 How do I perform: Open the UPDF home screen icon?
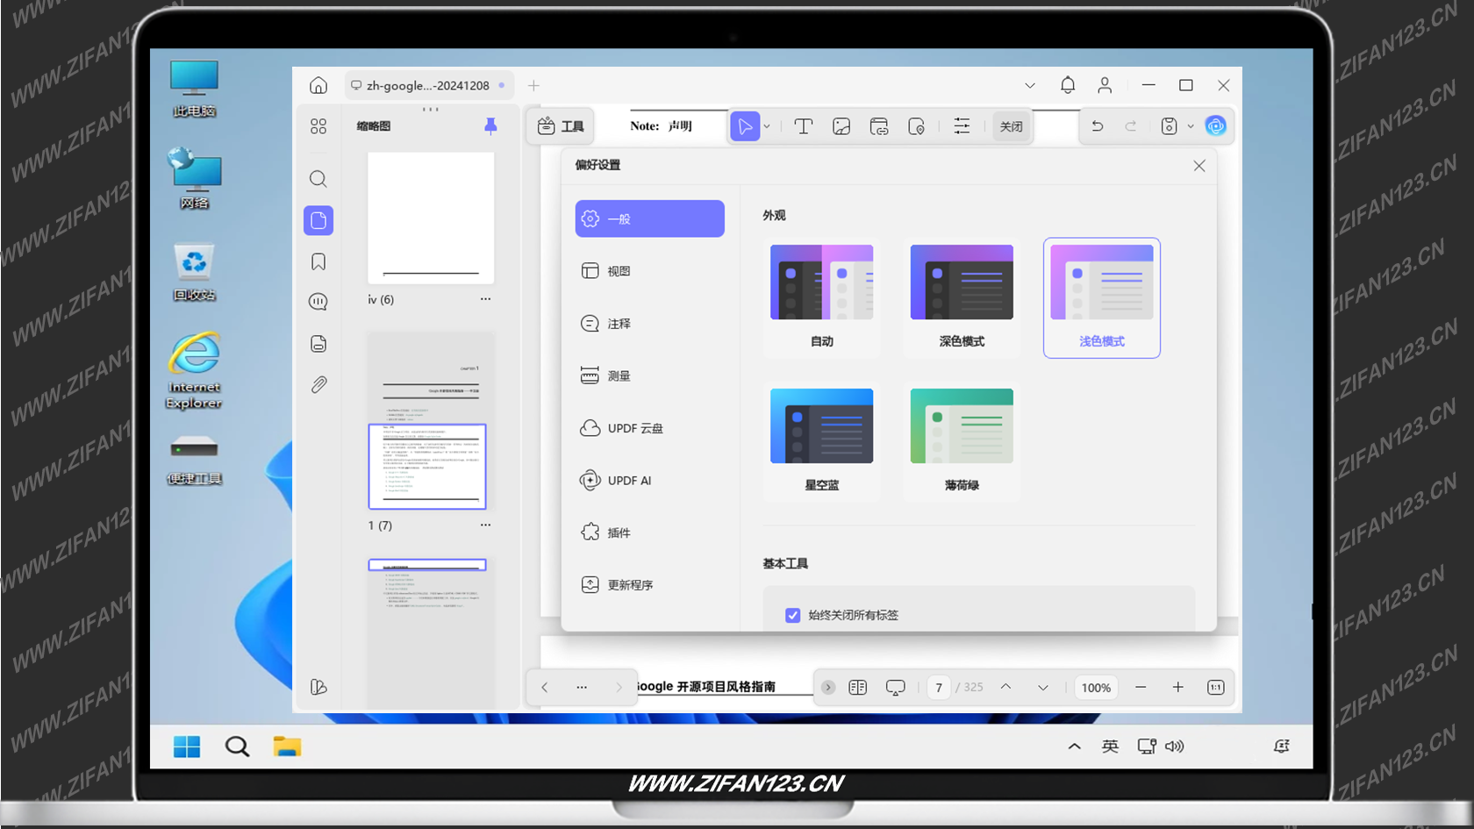click(318, 85)
